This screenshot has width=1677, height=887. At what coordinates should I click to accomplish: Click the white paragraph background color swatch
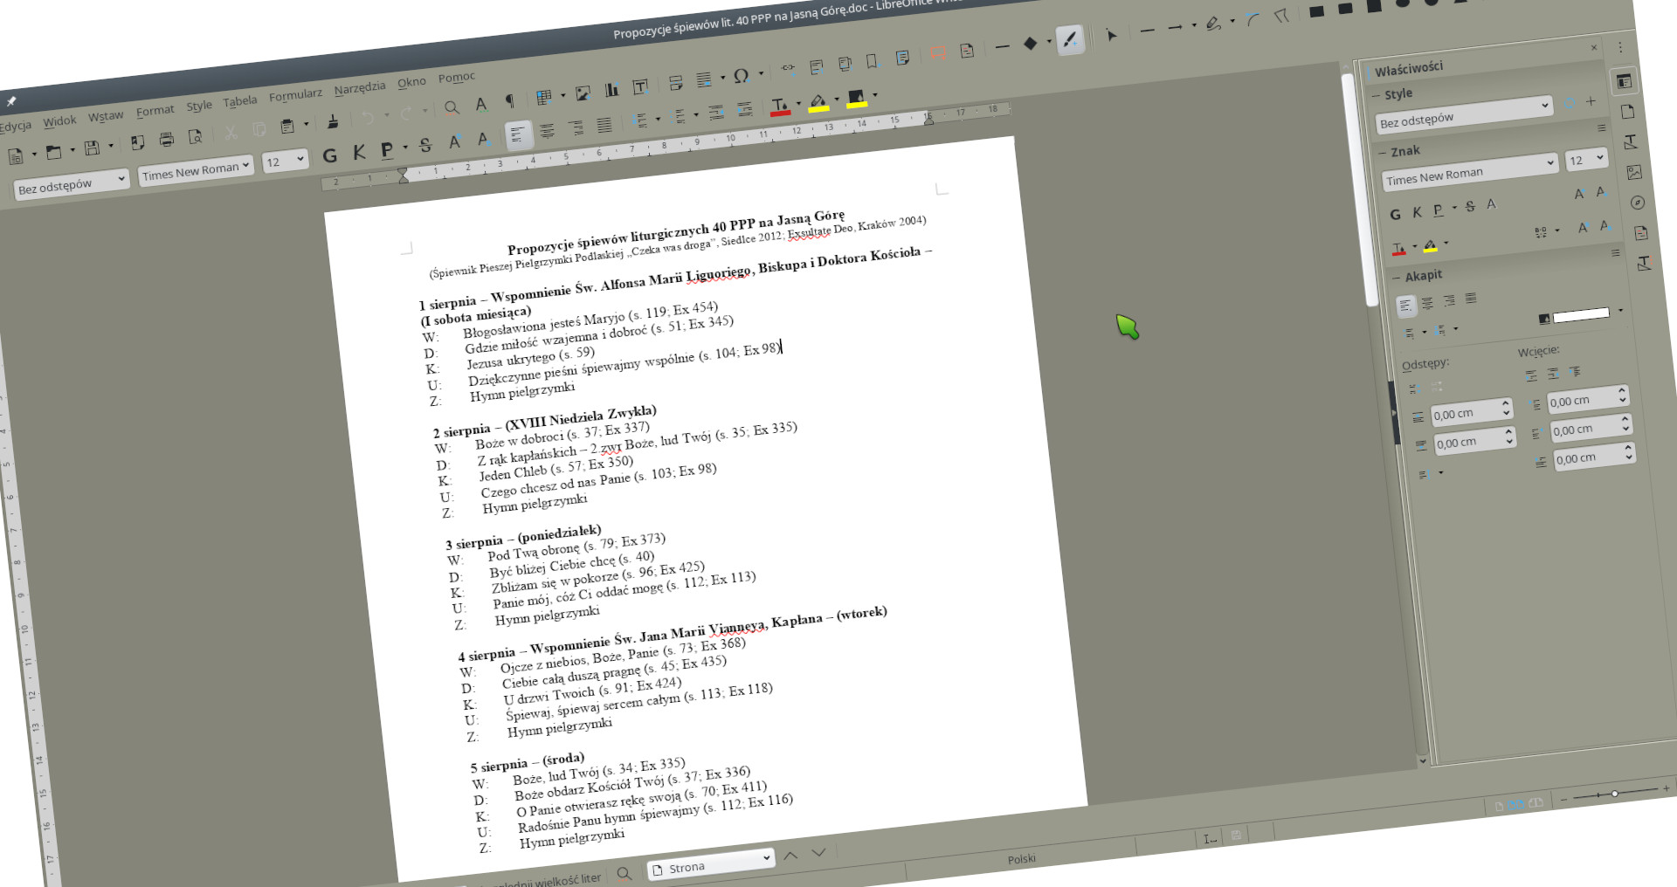coord(1580,314)
